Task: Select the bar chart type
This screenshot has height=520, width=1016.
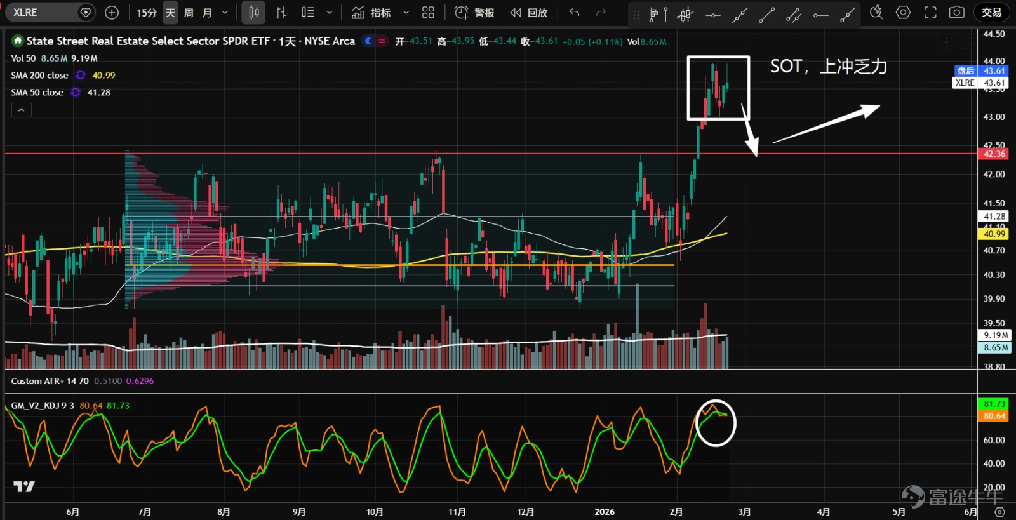Action: coord(281,12)
